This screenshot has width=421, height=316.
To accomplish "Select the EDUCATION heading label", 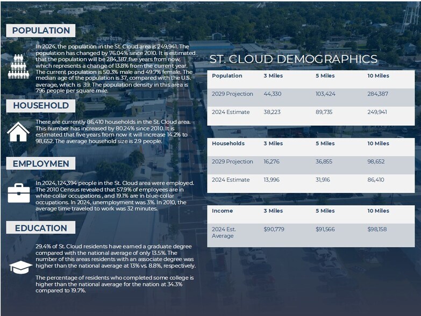I will pyautogui.click(x=41, y=228).
